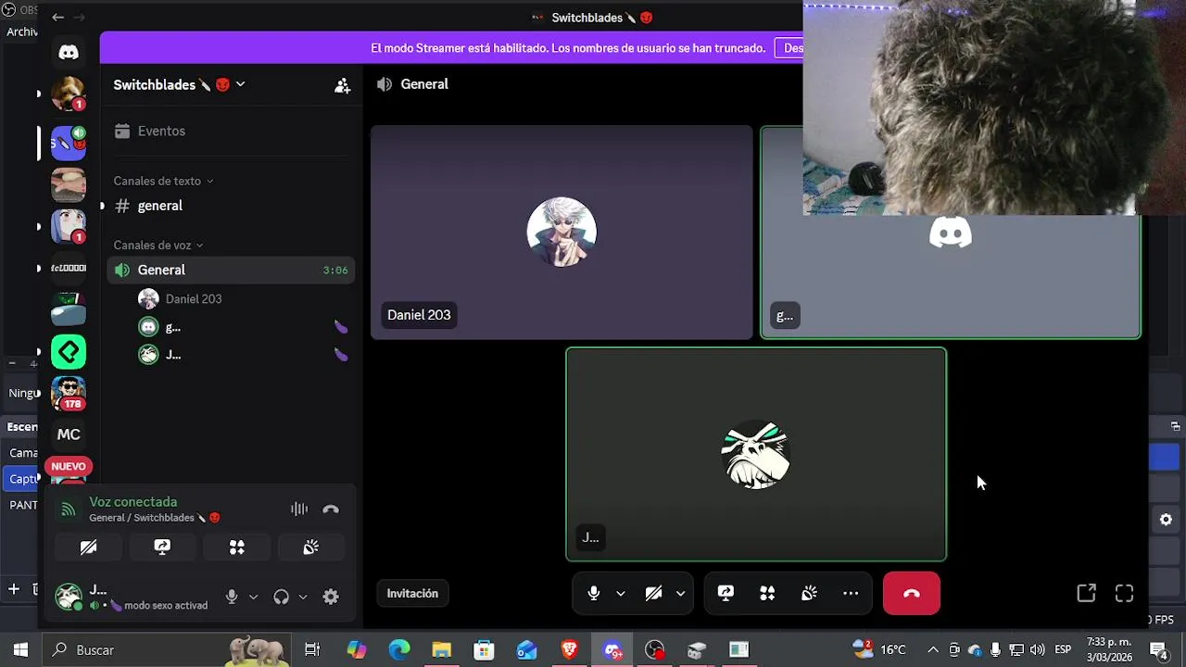Toggle microphone mute in call control bar

pyautogui.click(x=594, y=594)
